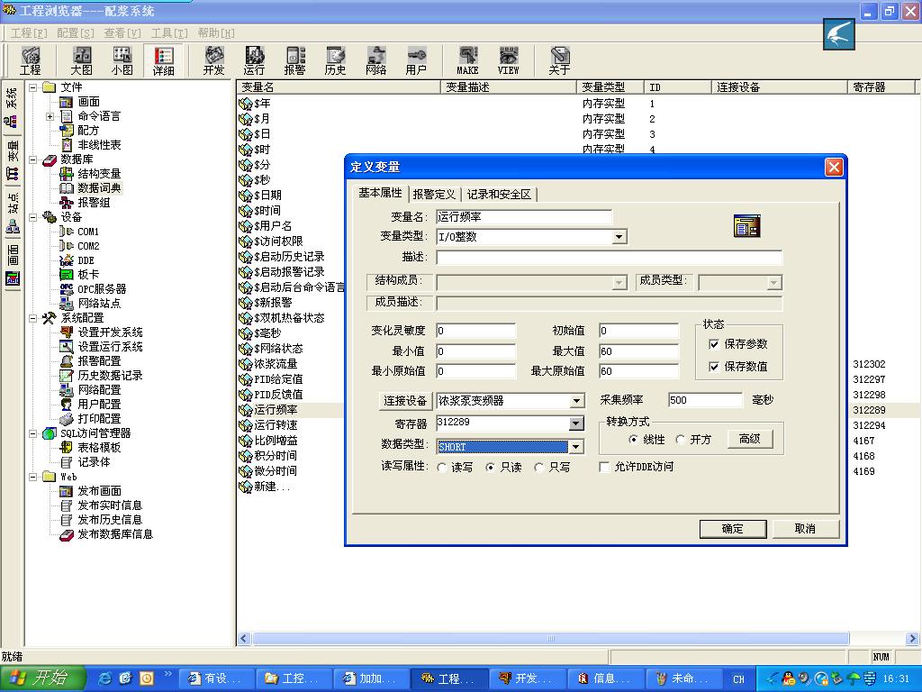Switch to 报警定义 tab
Image resolution: width=922 pixels, height=692 pixels.
(x=434, y=195)
